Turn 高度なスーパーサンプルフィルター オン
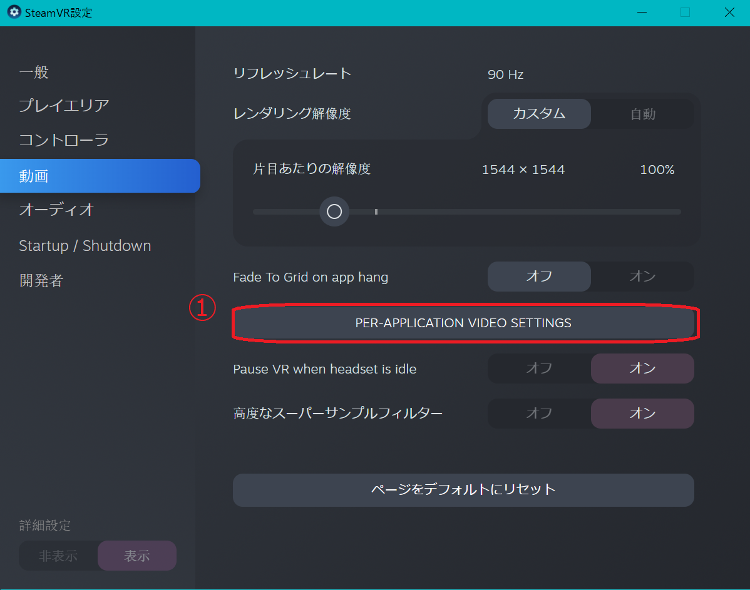Viewport: 750px width, 590px height. [642, 413]
